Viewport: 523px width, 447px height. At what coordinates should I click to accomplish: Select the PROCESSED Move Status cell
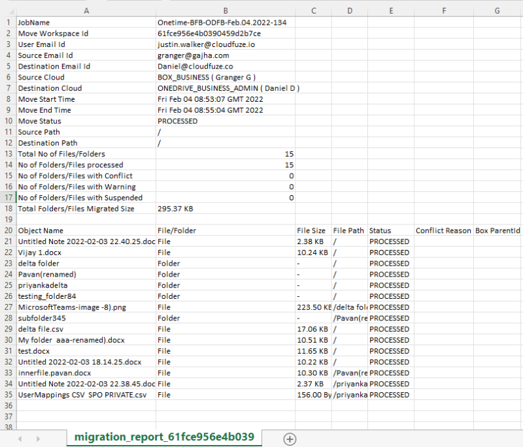[x=177, y=121]
